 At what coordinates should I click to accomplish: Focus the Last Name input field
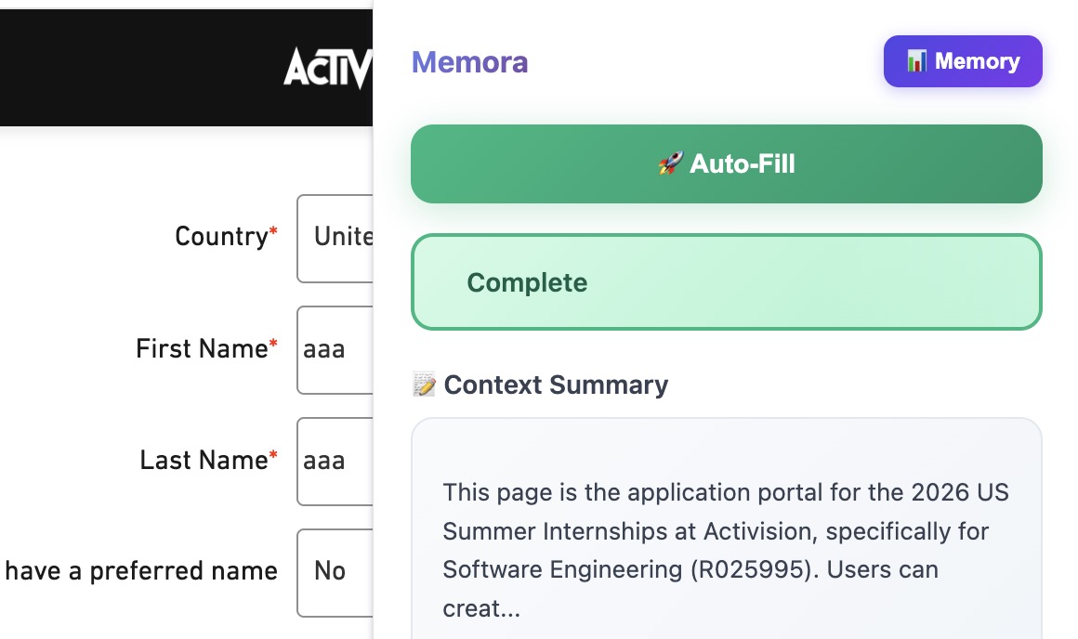[x=335, y=461]
